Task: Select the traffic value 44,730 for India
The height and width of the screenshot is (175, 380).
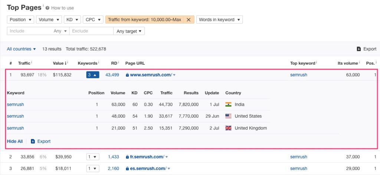Action: click(166, 104)
